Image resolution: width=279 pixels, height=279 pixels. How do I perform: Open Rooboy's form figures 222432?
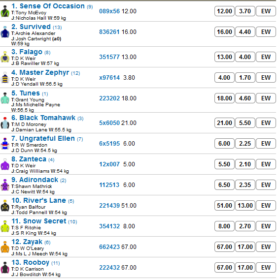pyautogui.click(x=109, y=268)
